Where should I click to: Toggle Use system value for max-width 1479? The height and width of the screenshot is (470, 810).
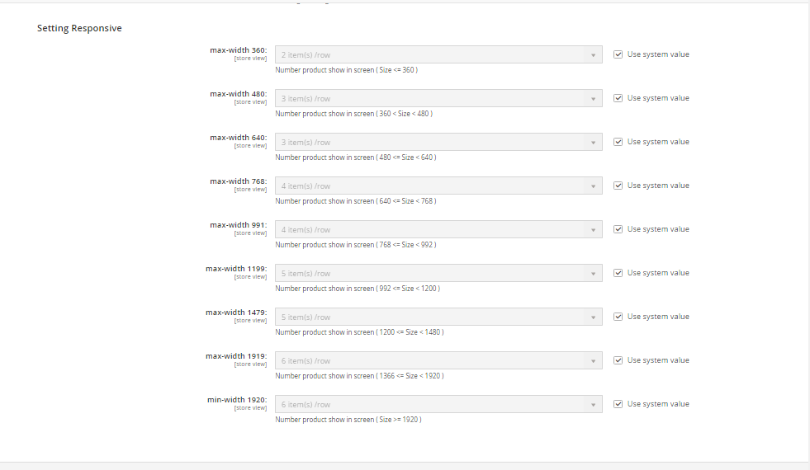point(618,317)
